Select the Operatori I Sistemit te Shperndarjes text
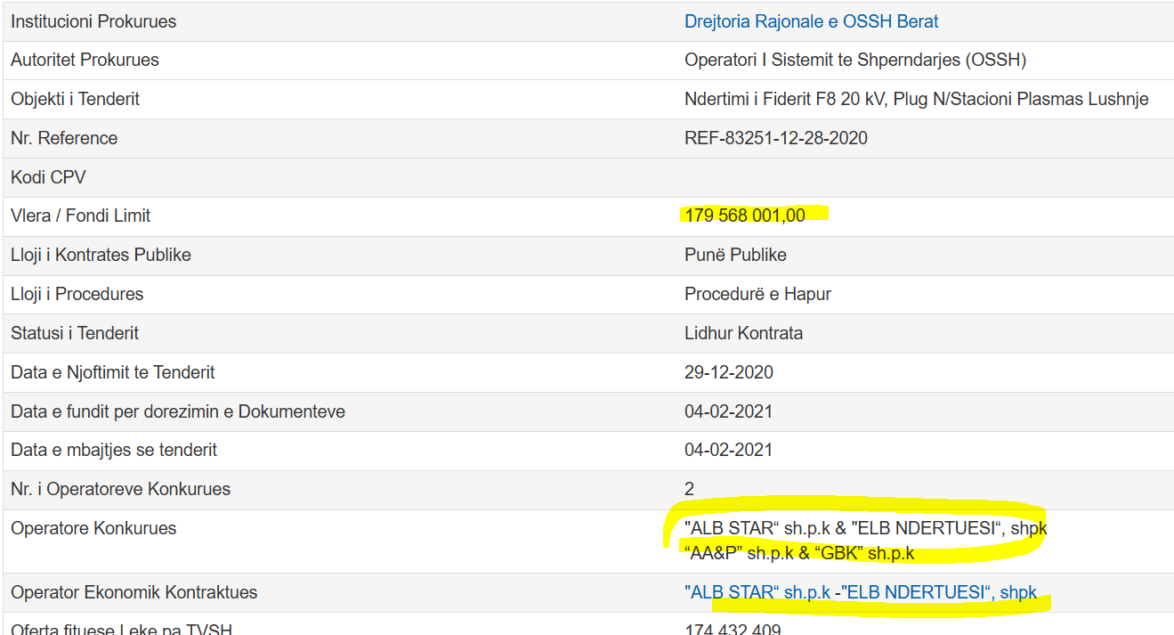This screenshot has width=1174, height=635. click(x=854, y=61)
